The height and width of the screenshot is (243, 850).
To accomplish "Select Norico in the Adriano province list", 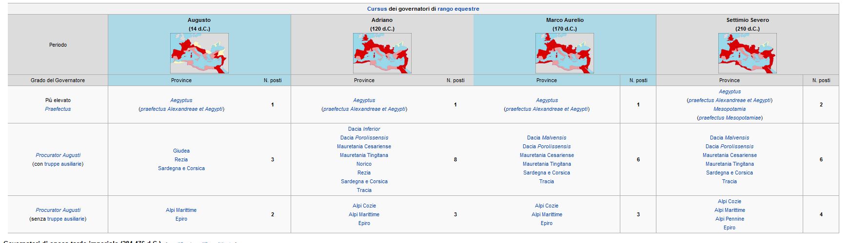I will pos(364,164).
